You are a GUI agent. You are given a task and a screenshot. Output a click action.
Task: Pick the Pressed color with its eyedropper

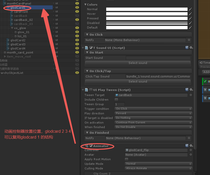click(x=190, y=18)
